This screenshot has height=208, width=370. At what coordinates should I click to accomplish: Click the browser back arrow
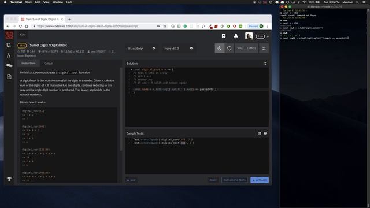pyautogui.click(x=8, y=26)
